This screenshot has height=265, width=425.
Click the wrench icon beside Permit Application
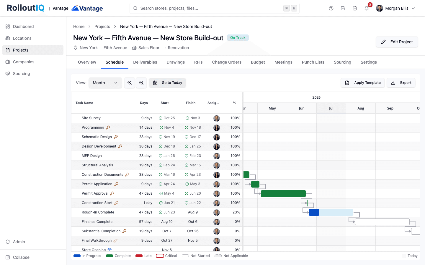tap(116, 184)
